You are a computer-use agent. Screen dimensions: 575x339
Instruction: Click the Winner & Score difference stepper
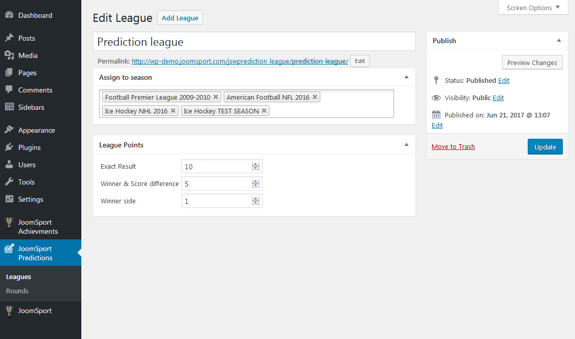256,183
